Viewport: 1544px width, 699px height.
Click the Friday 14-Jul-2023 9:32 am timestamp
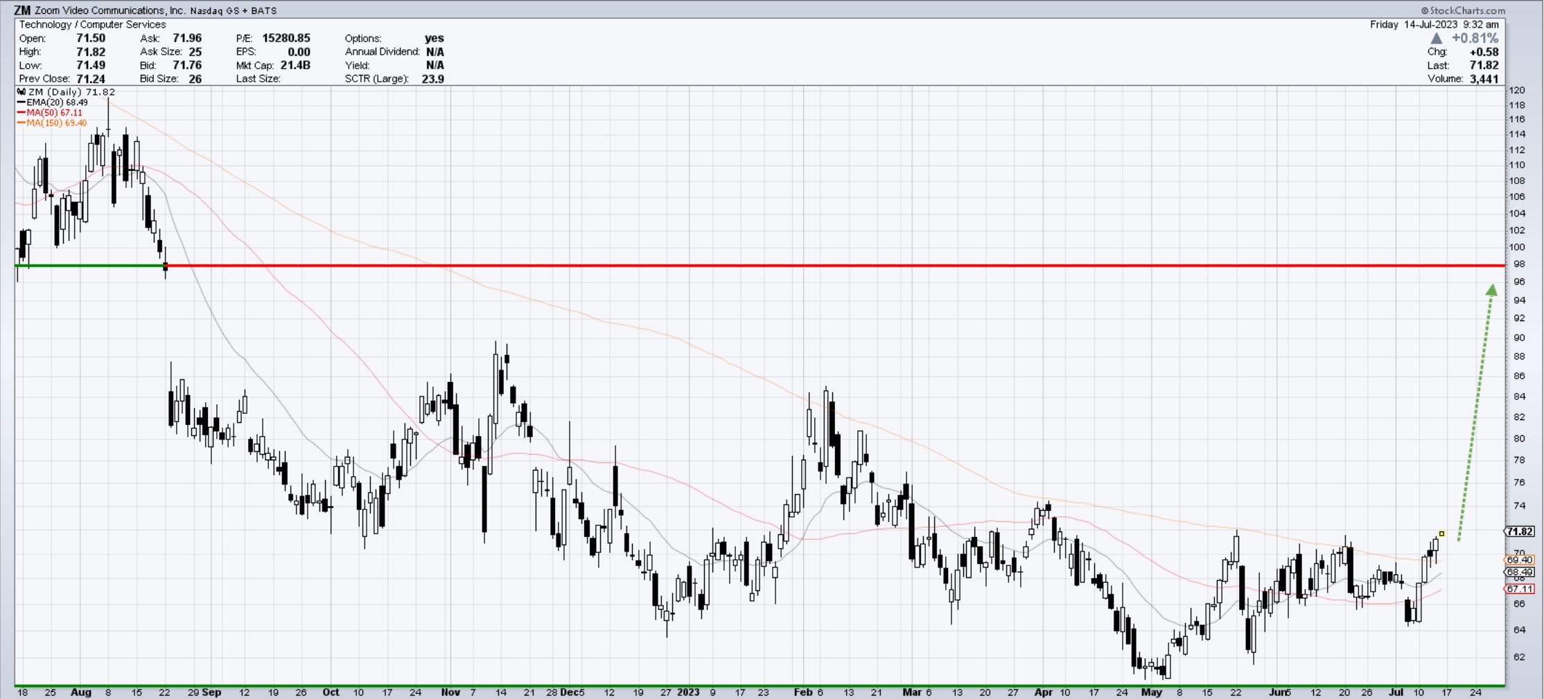1434,24
